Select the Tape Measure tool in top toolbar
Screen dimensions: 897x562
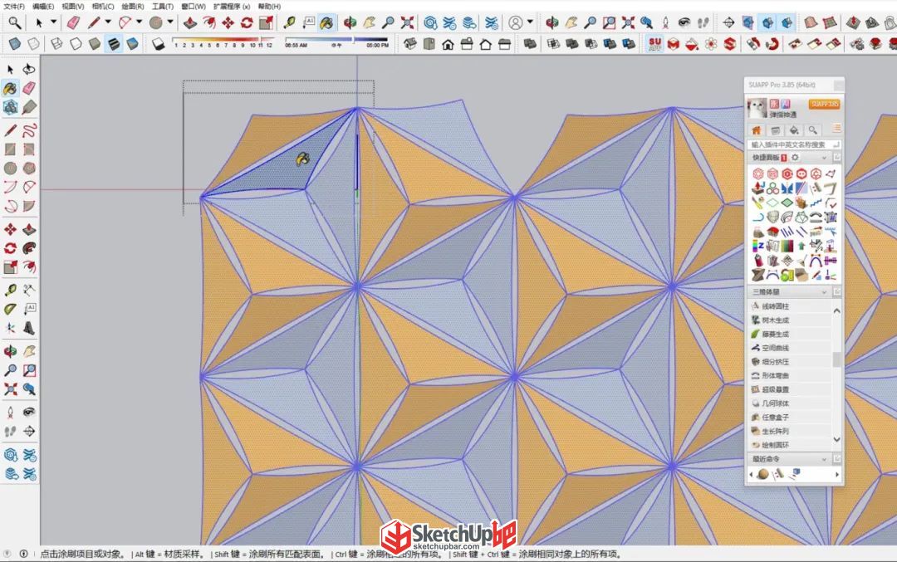[290, 23]
